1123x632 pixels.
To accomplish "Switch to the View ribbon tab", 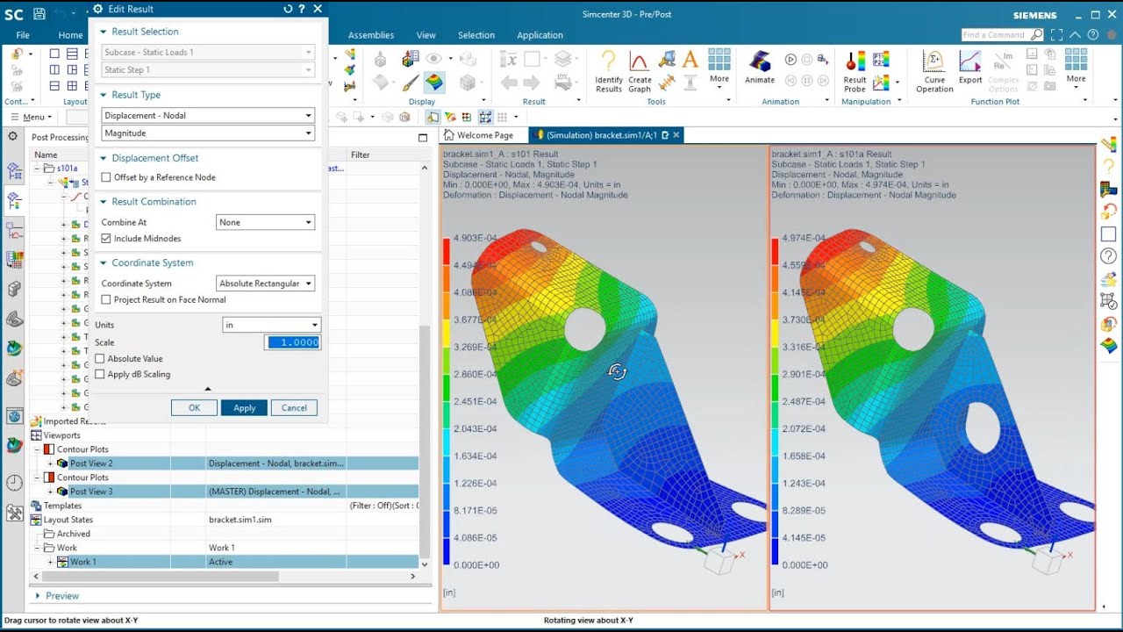I will pyautogui.click(x=426, y=35).
